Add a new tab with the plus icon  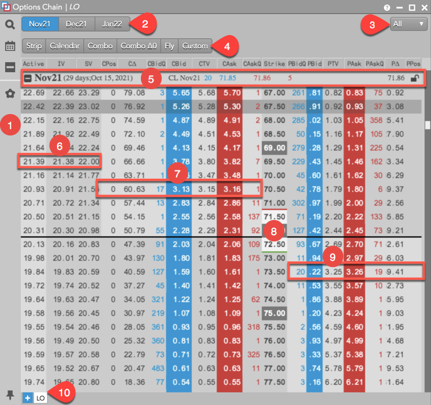(27, 397)
